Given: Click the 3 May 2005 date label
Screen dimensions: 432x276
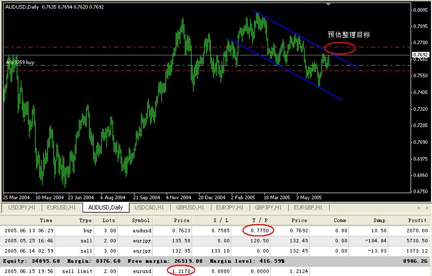Looking at the screenshot, I should click(x=309, y=197).
